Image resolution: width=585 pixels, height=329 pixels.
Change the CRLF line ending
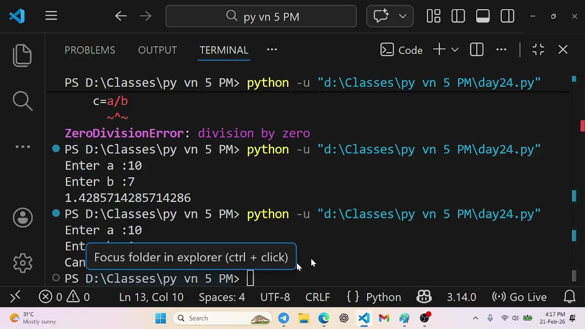(x=318, y=297)
